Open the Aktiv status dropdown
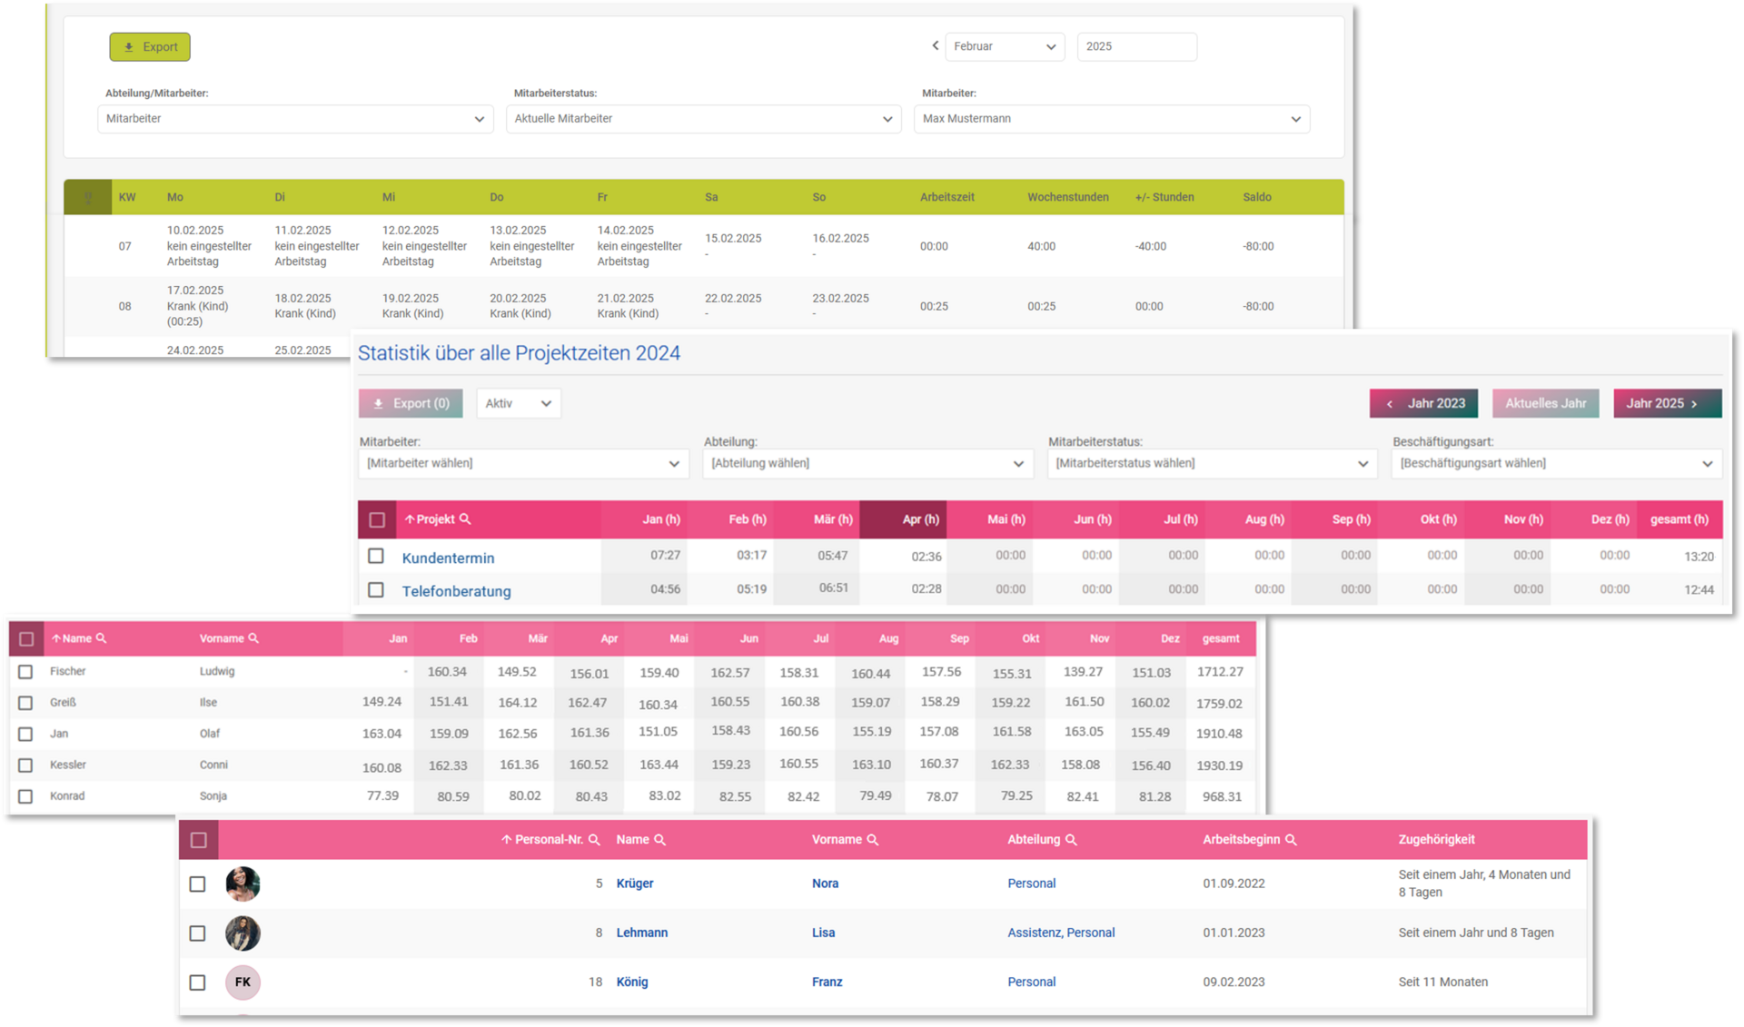The width and height of the screenshot is (1744, 1027). (518, 403)
